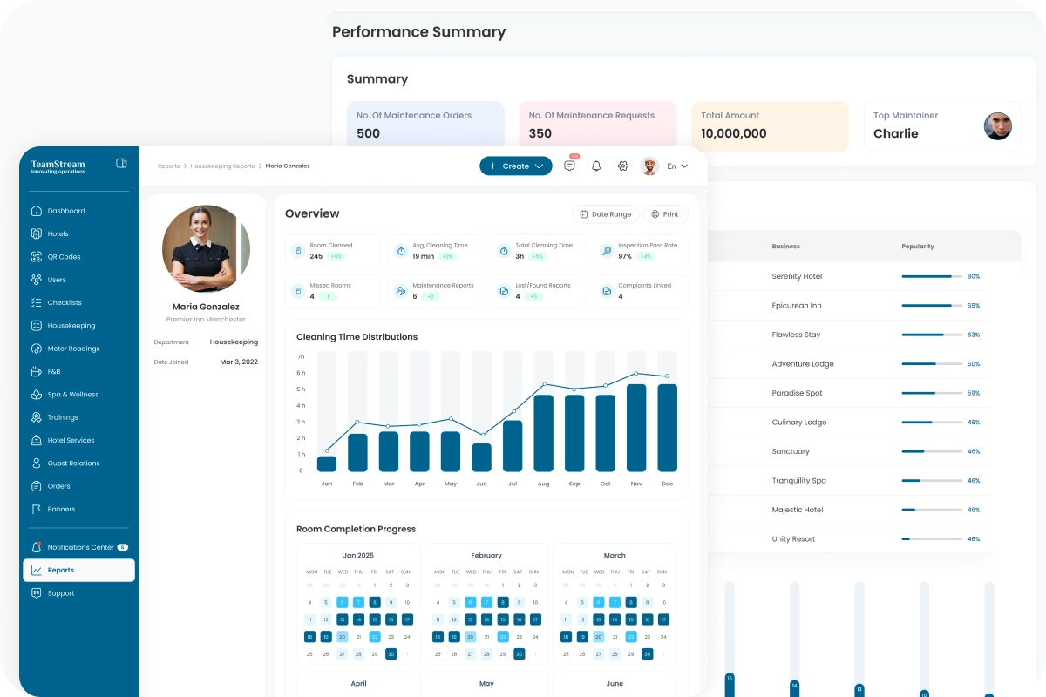Click the Avg. Cleaning Time clock icon
This screenshot has height=697, width=1046.
(401, 251)
